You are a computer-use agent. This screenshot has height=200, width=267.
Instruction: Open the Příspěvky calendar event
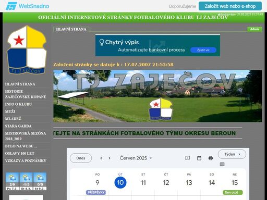[x=96, y=192]
